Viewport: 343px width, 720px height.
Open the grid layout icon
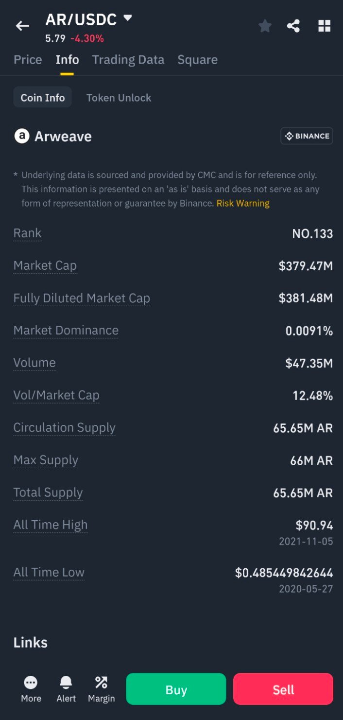324,26
